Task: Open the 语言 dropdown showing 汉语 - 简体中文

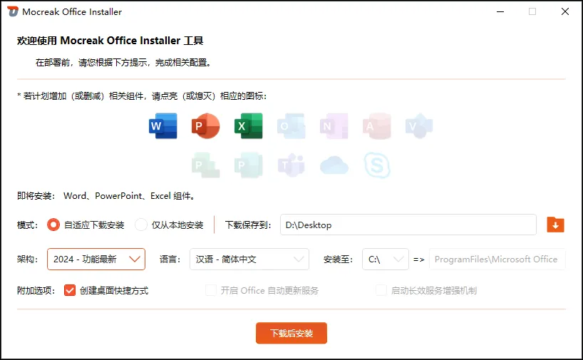Action: point(249,259)
